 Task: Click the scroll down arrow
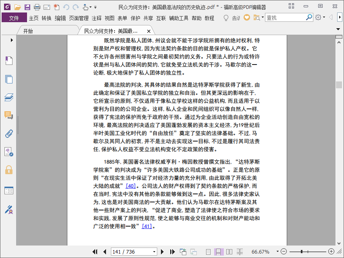point(339,243)
